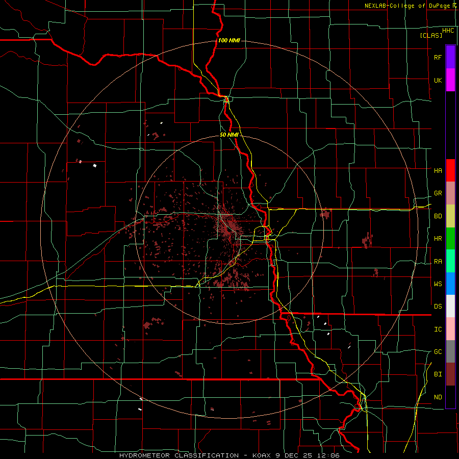Click the "DS" legend label text
The height and width of the screenshot is (459, 459).
tap(438, 307)
